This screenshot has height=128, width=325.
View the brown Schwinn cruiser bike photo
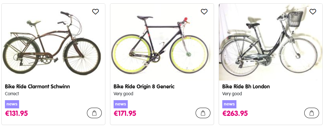pyautogui.click(x=53, y=42)
